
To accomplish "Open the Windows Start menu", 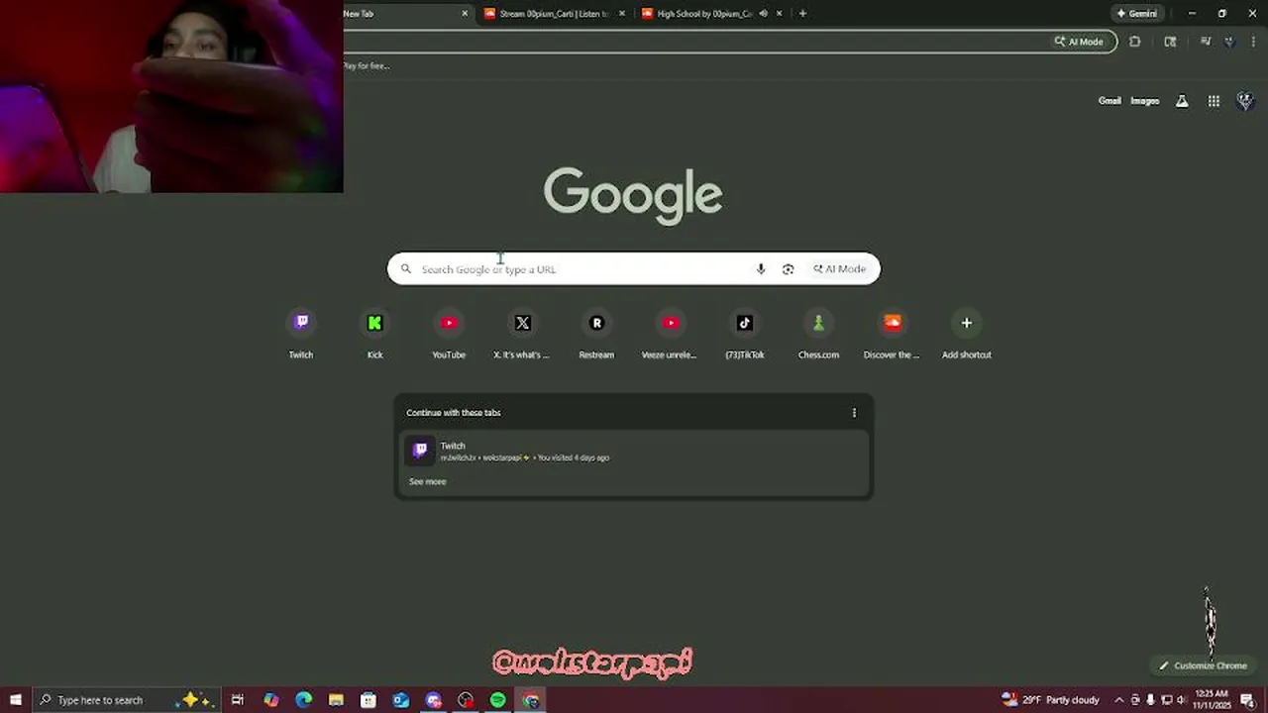I will coord(16,700).
